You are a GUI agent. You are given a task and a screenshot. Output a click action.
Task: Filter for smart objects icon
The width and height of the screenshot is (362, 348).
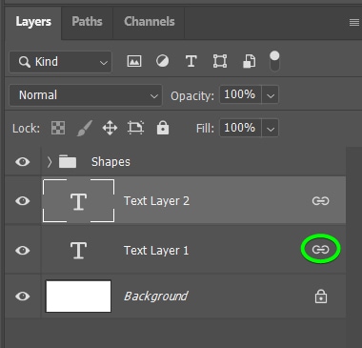[249, 61]
